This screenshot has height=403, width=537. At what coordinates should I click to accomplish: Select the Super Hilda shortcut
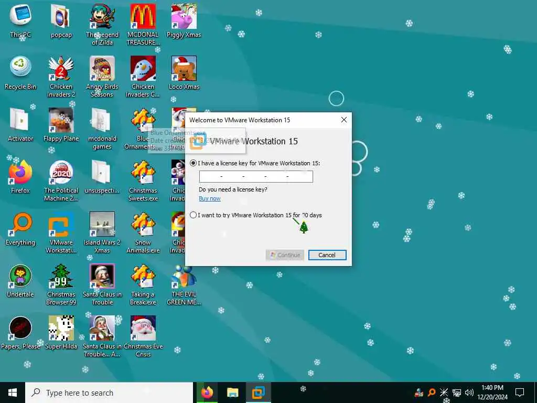pos(61,334)
